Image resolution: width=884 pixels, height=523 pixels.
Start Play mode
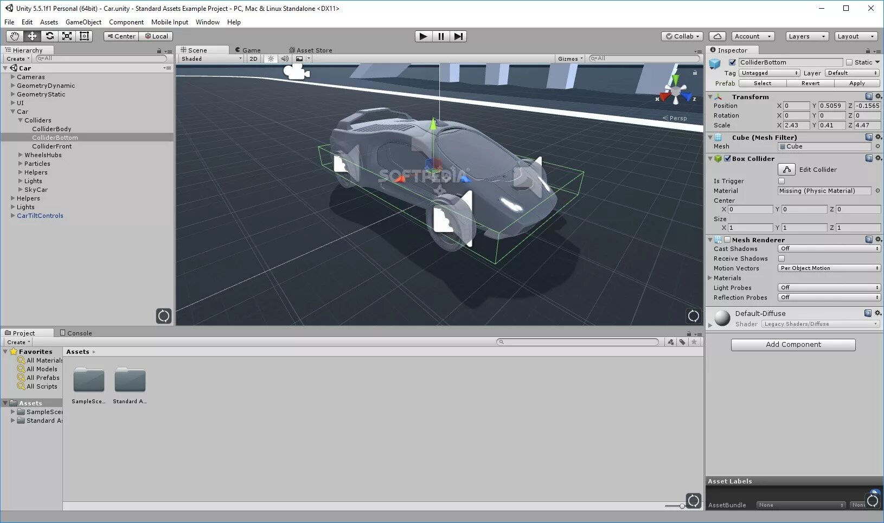[x=424, y=36]
